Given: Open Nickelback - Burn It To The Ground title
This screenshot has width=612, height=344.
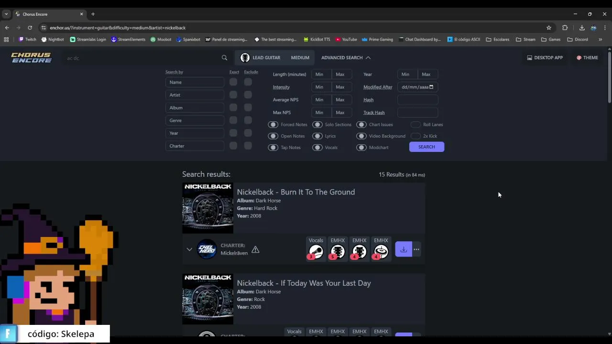Looking at the screenshot, I should tap(296, 192).
